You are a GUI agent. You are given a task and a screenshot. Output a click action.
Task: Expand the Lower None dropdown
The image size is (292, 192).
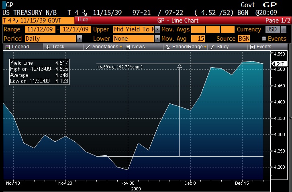point(157,39)
